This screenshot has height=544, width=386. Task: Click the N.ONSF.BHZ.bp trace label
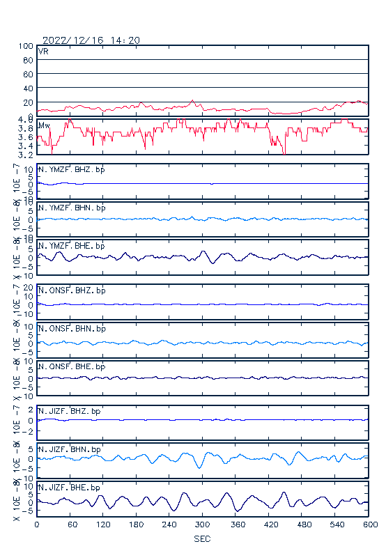click(72, 290)
